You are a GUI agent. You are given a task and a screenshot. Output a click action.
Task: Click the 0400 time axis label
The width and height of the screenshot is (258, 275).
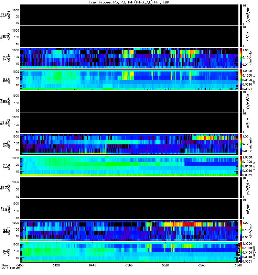point(20,265)
